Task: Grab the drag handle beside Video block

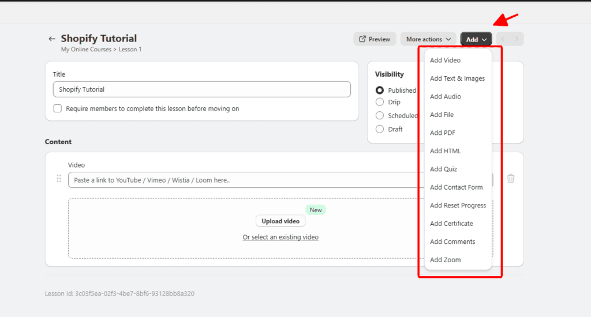Action: (59, 179)
